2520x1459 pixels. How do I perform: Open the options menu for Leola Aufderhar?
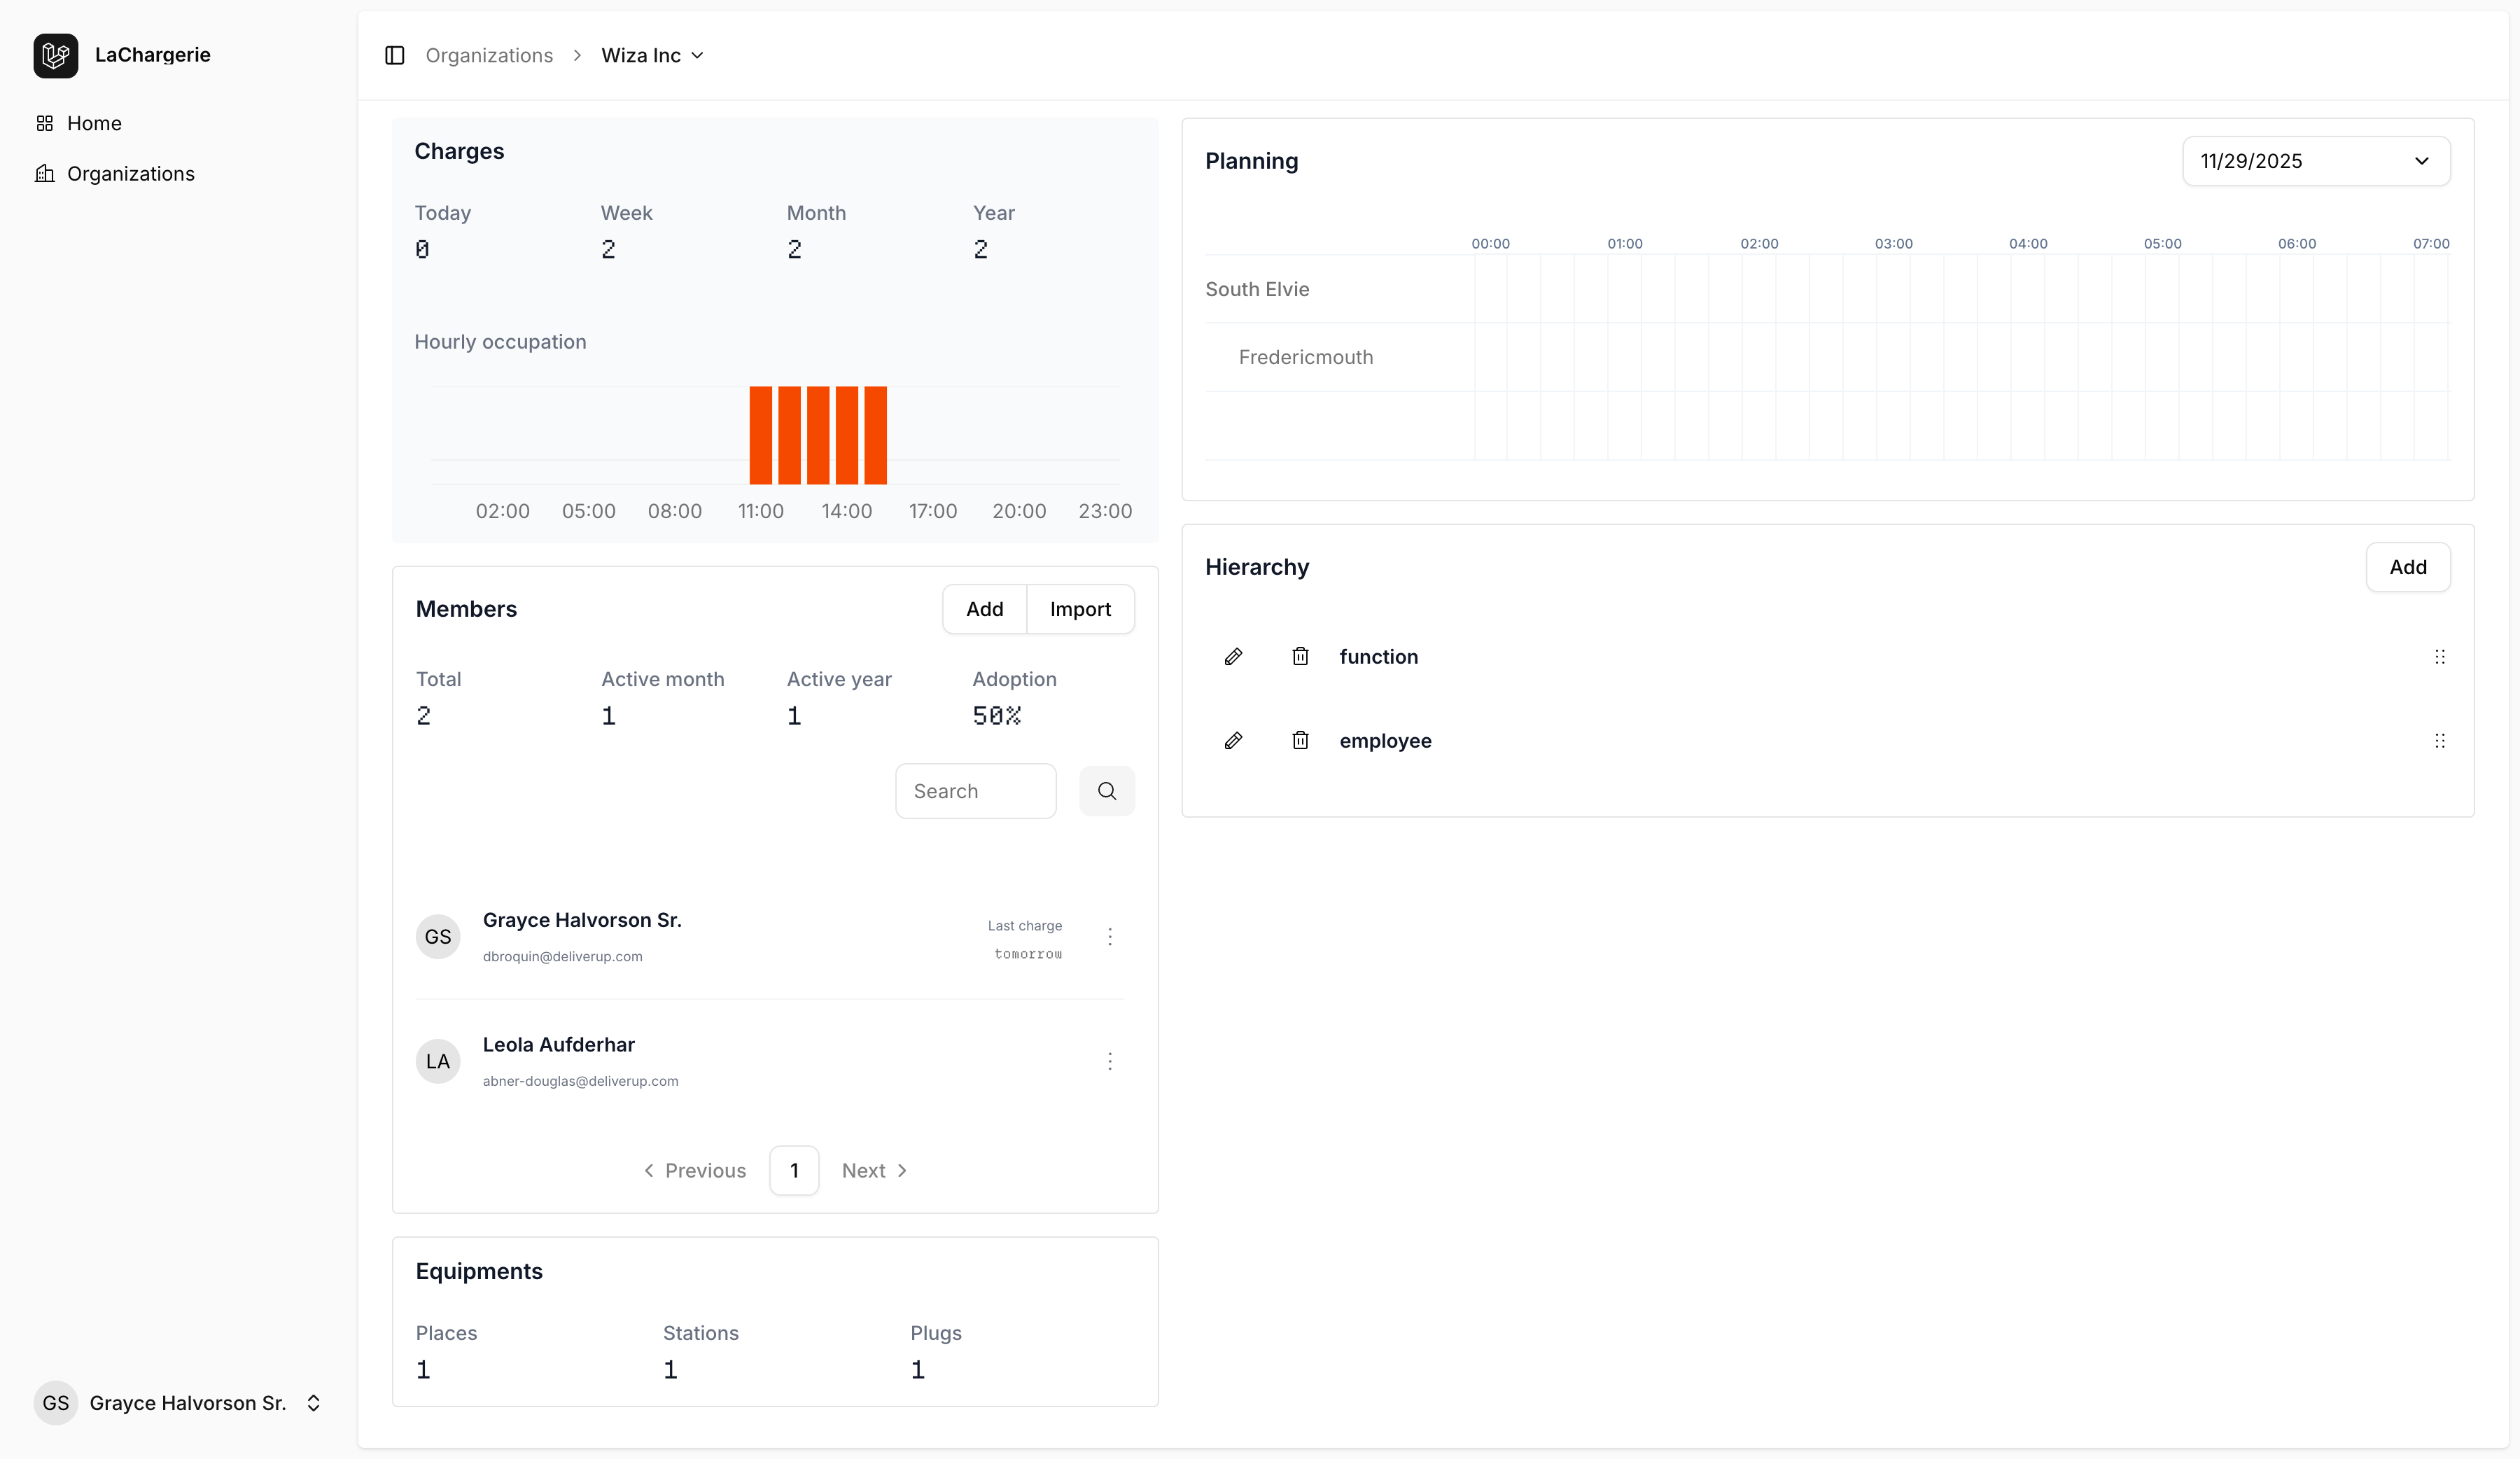click(x=1110, y=1061)
